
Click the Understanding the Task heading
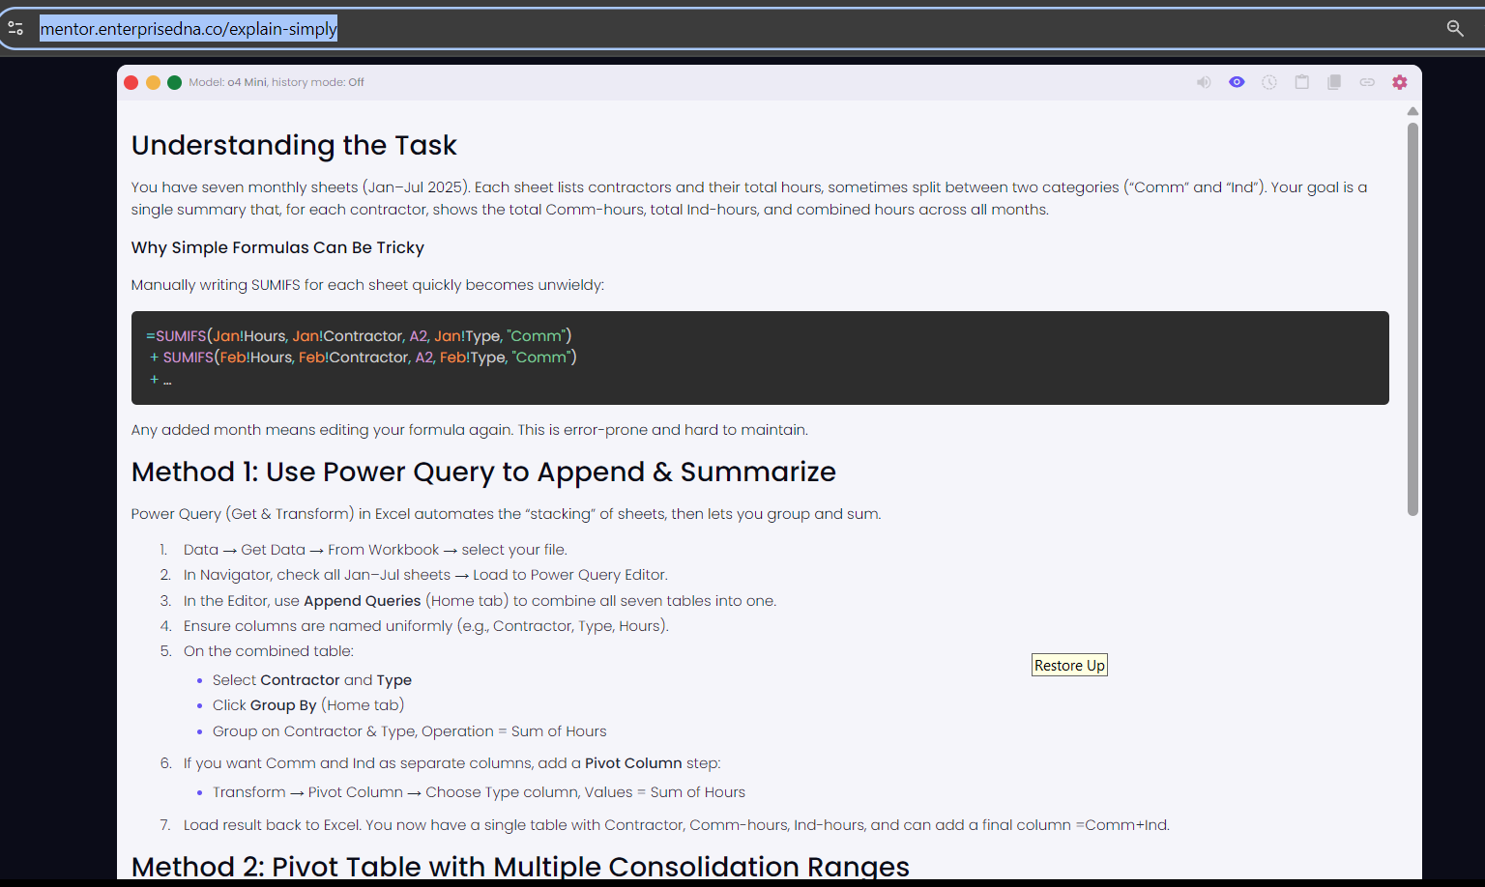tap(294, 145)
